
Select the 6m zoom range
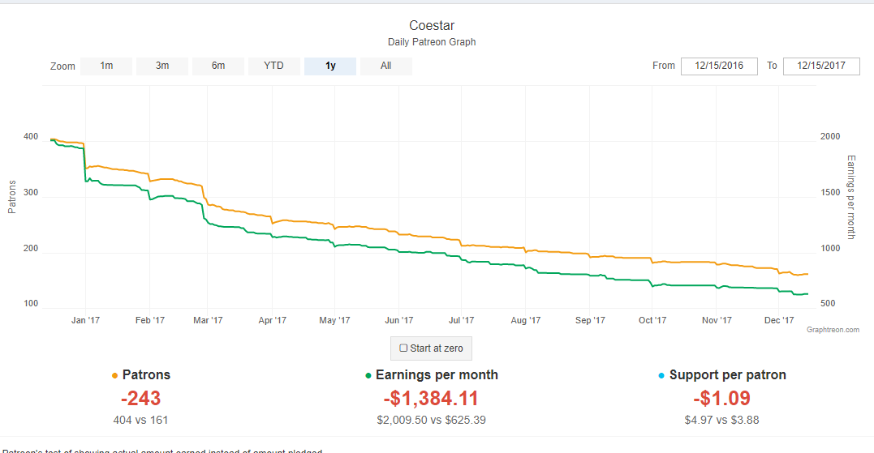tap(218, 66)
